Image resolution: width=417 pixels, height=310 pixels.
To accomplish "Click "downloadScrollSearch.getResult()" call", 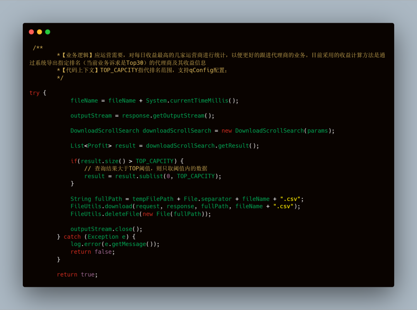I will pyautogui.click(x=201, y=146).
